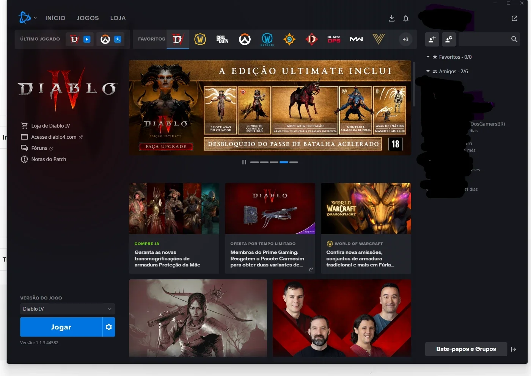This screenshot has height=376, width=531.
Task: Open Modern Warfare from favorites
Action: (x=356, y=39)
